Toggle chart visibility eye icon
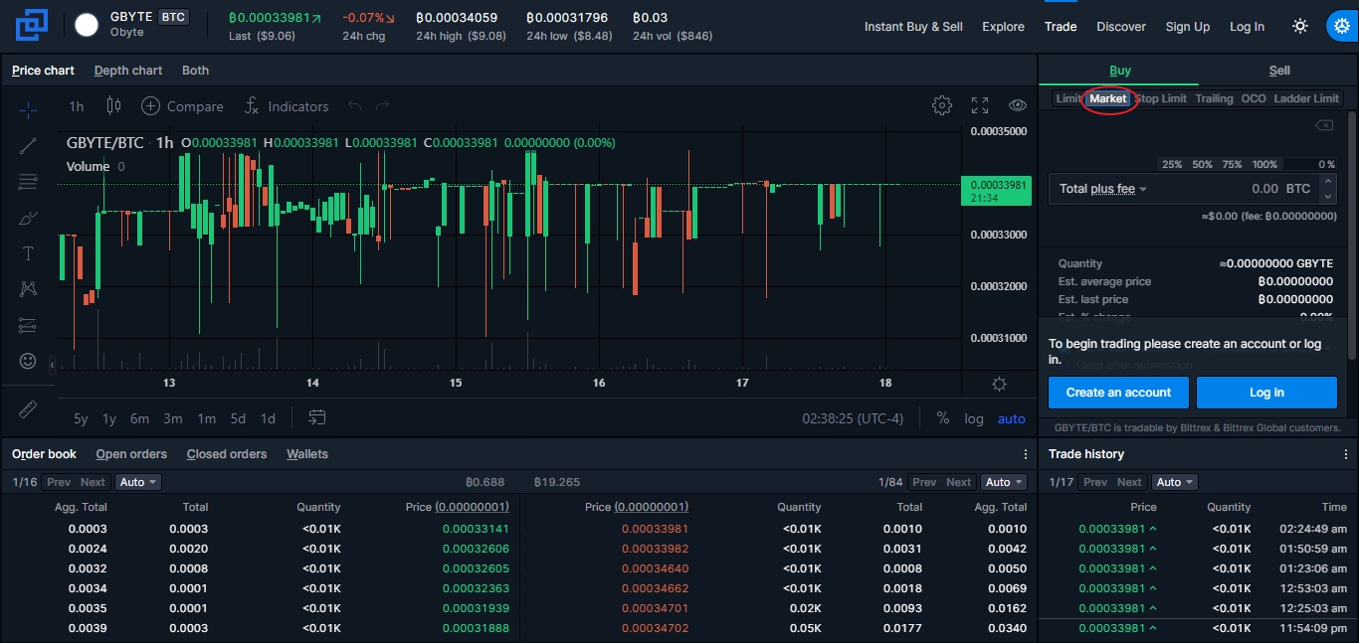 1017,106
